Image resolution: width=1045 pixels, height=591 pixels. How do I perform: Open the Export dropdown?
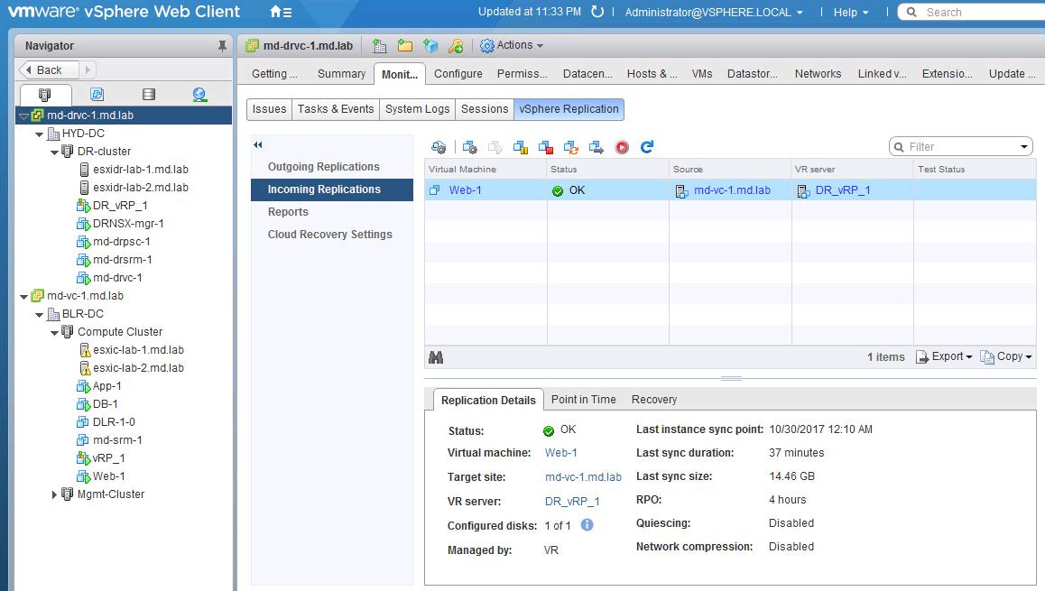click(x=944, y=356)
